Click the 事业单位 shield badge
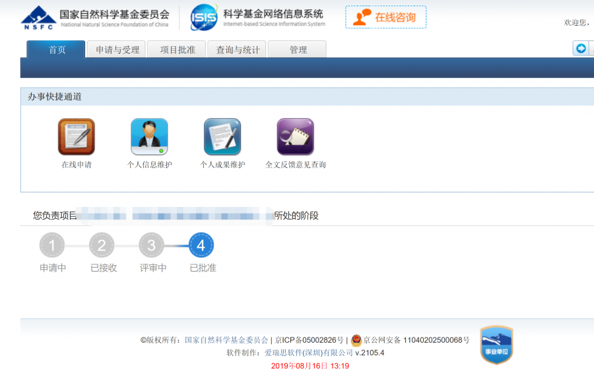The height and width of the screenshot is (377, 594). 496,345
